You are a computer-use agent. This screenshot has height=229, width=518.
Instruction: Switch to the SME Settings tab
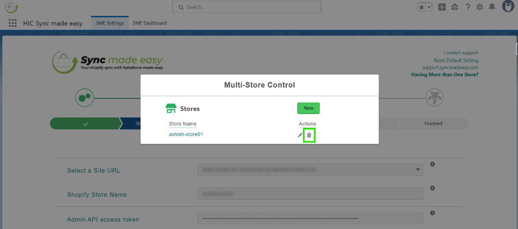pyautogui.click(x=110, y=23)
